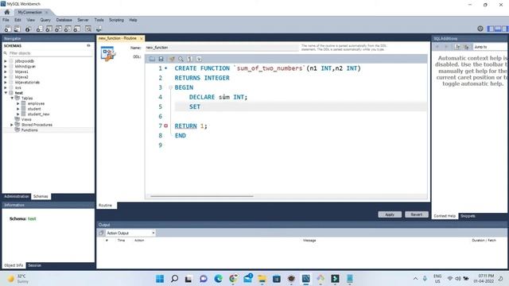Expand the student_new table
This screenshot has height=286, width=509.
18,114
